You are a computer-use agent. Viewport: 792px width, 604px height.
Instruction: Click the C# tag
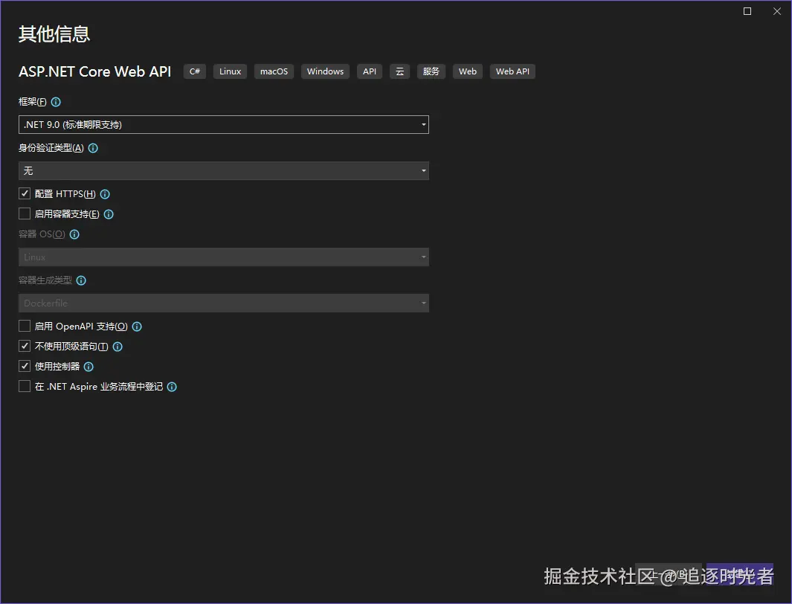194,71
